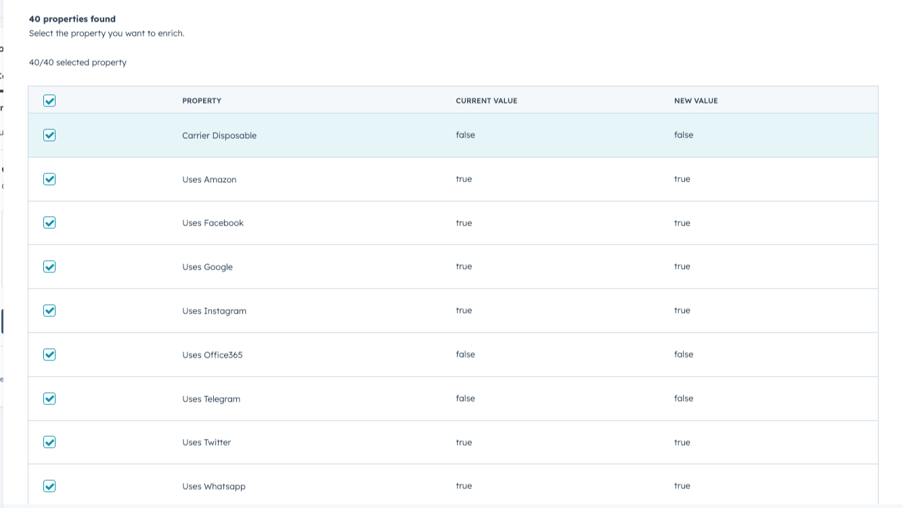
Task: Uncheck the Uses Office365 checkbox
Action: [x=49, y=354]
